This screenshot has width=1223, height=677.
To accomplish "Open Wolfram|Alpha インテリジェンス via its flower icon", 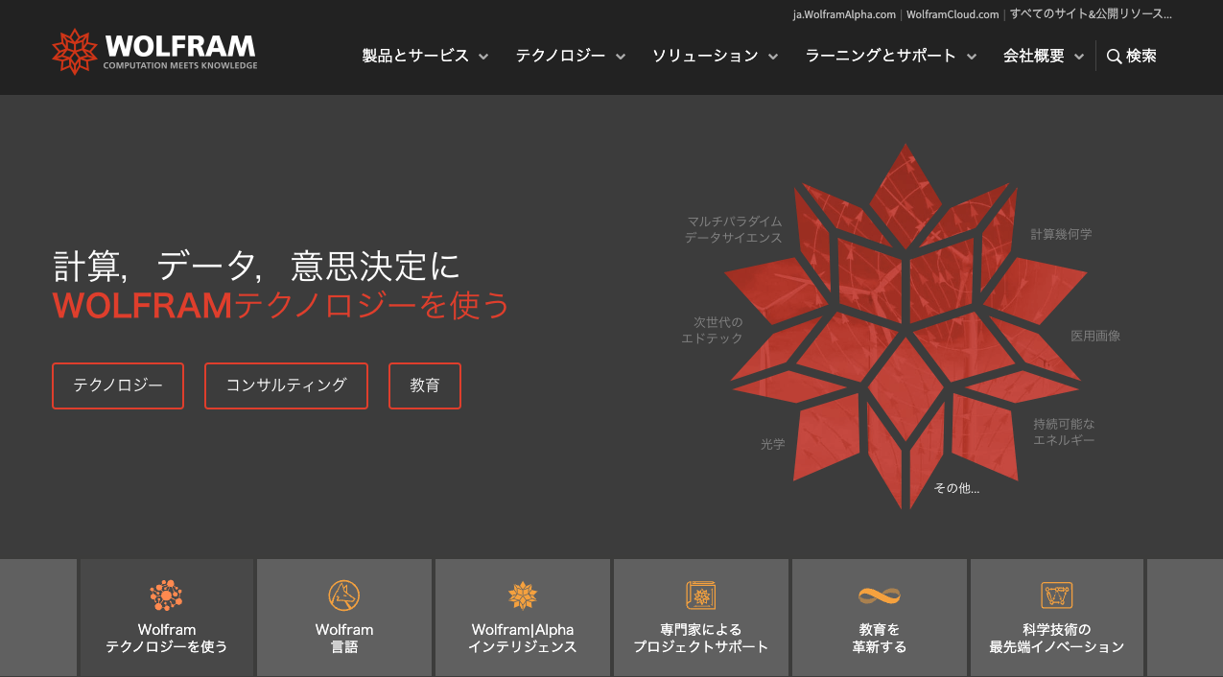I will coord(522,595).
